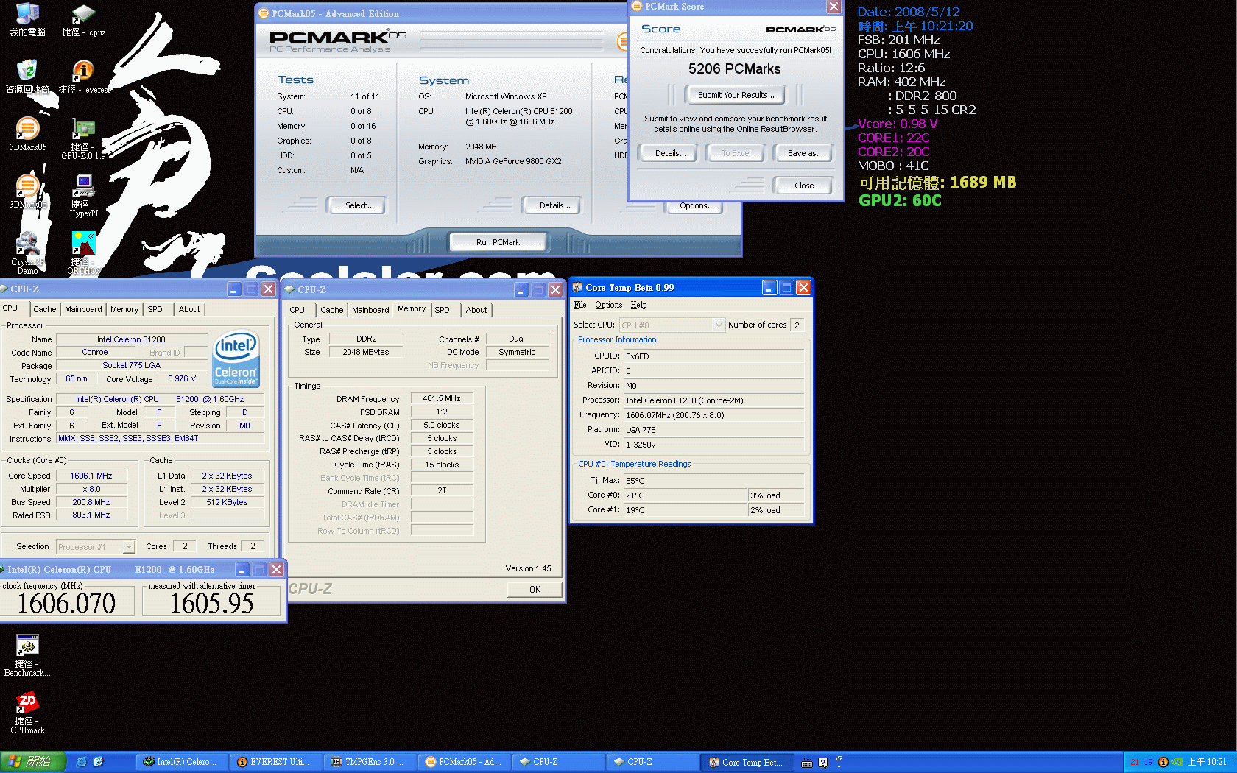Switch to Mainboard tab in right CPU-Z window

(370, 310)
